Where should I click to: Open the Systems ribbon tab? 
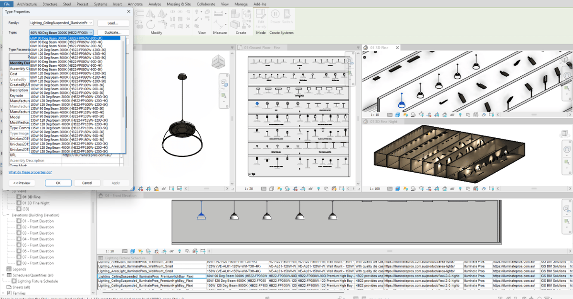(100, 4)
